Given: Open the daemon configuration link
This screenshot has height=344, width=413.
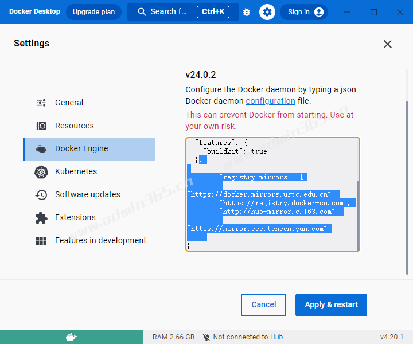Looking at the screenshot, I should 270,101.
